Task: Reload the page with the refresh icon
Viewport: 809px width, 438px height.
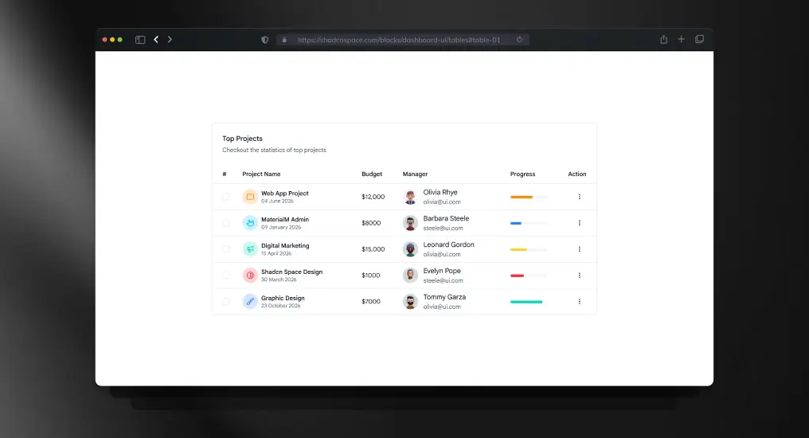Action: (x=519, y=39)
